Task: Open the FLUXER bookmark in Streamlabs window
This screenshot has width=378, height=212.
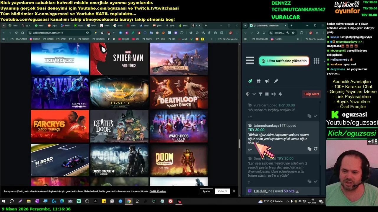Action: pyautogui.click(x=276, y=39)
